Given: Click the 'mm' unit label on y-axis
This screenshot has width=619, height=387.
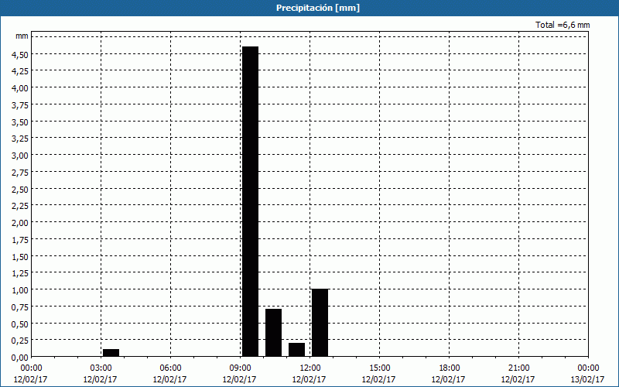Looking at the screenshot, I should (x=22, y=36).
